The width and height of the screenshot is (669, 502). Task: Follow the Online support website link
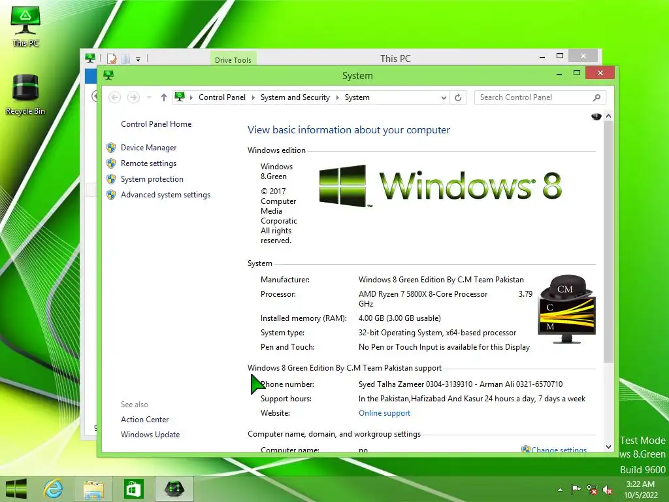384,413
